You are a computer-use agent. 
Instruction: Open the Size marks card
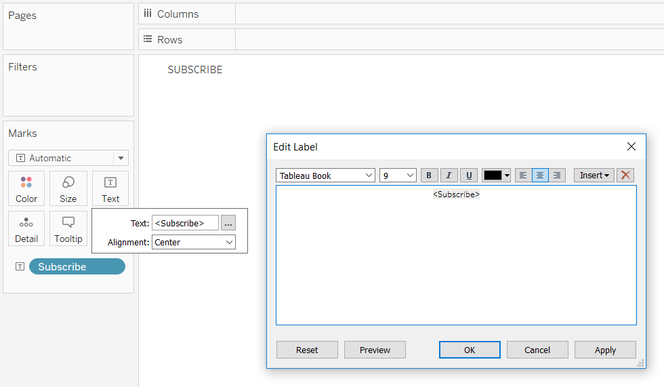[68, 188]
